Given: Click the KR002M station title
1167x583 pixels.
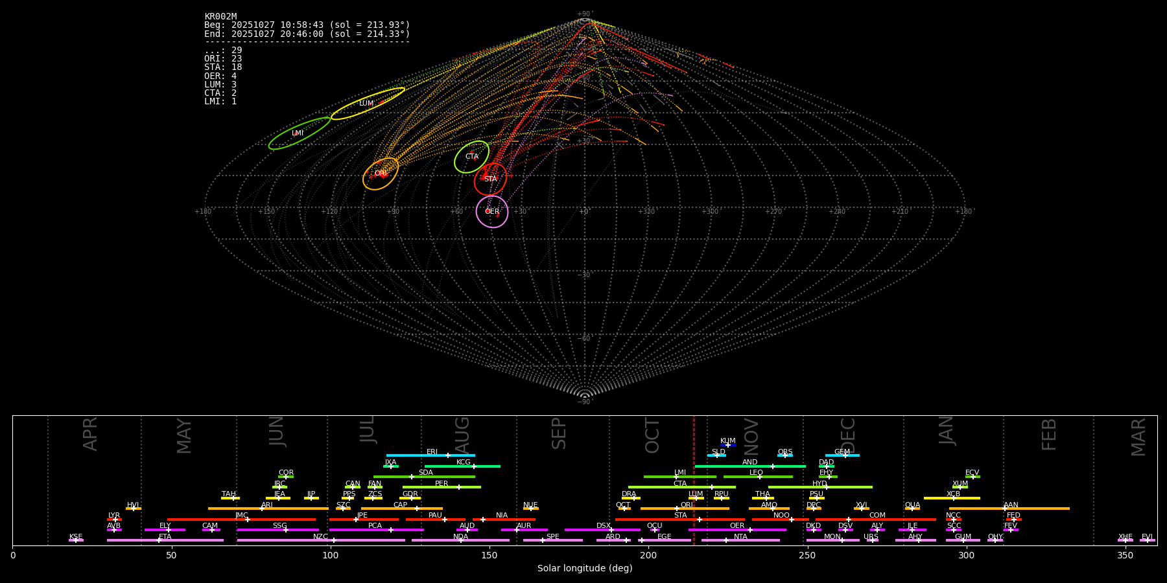Looking at the screenshot, I should (x=220, y=17).
